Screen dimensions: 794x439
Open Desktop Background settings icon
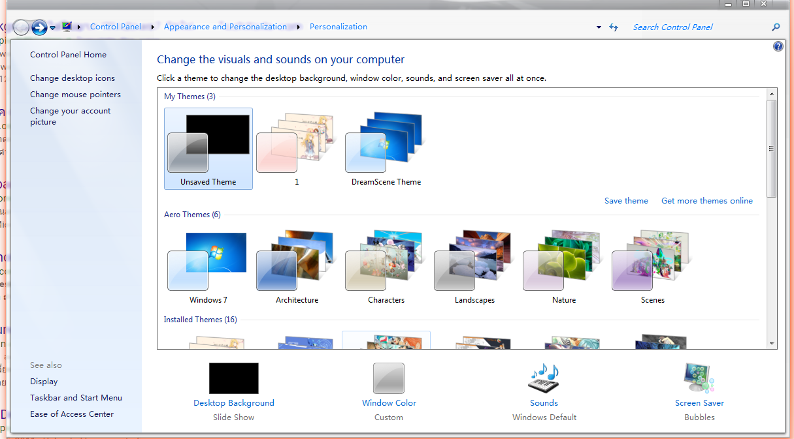pyautogui.click(x=234, y=378)
